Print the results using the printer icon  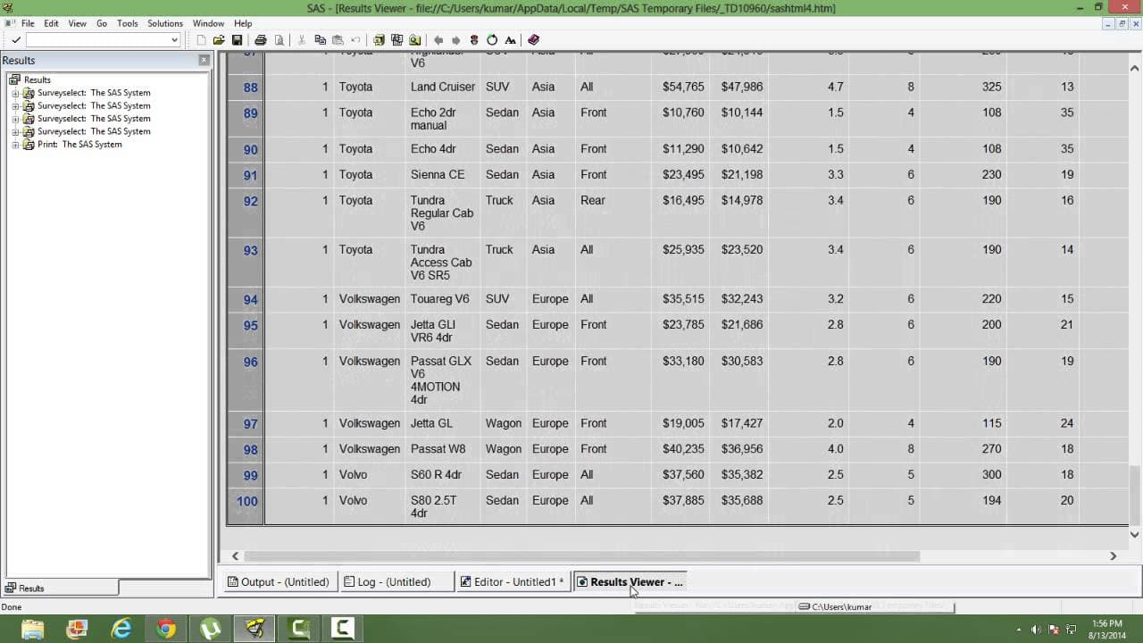(x=261, y=40)
